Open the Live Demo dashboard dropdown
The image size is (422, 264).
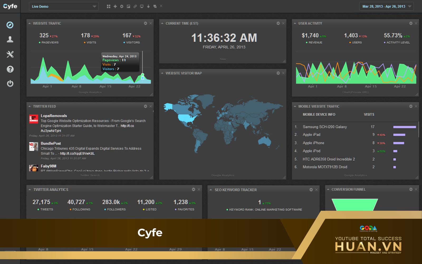tap(64, 6)
